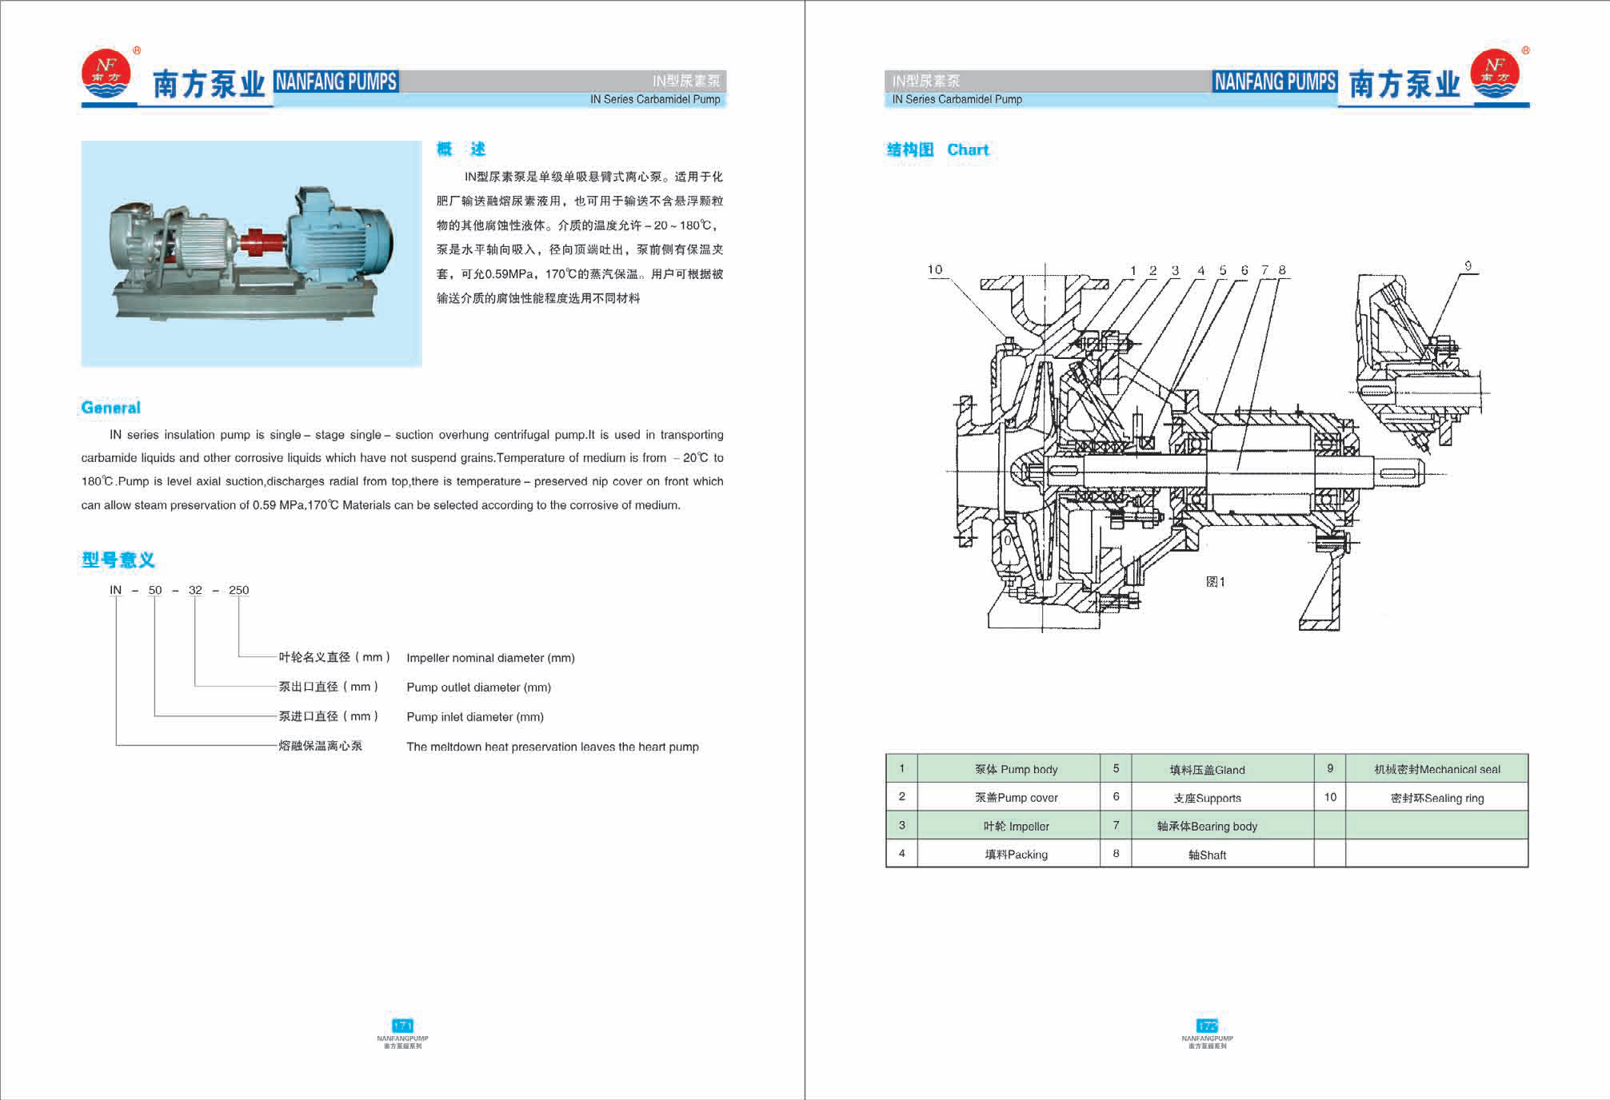Click the model code value '250'
Screen dimensions: 1610x1100
[238, 590]
